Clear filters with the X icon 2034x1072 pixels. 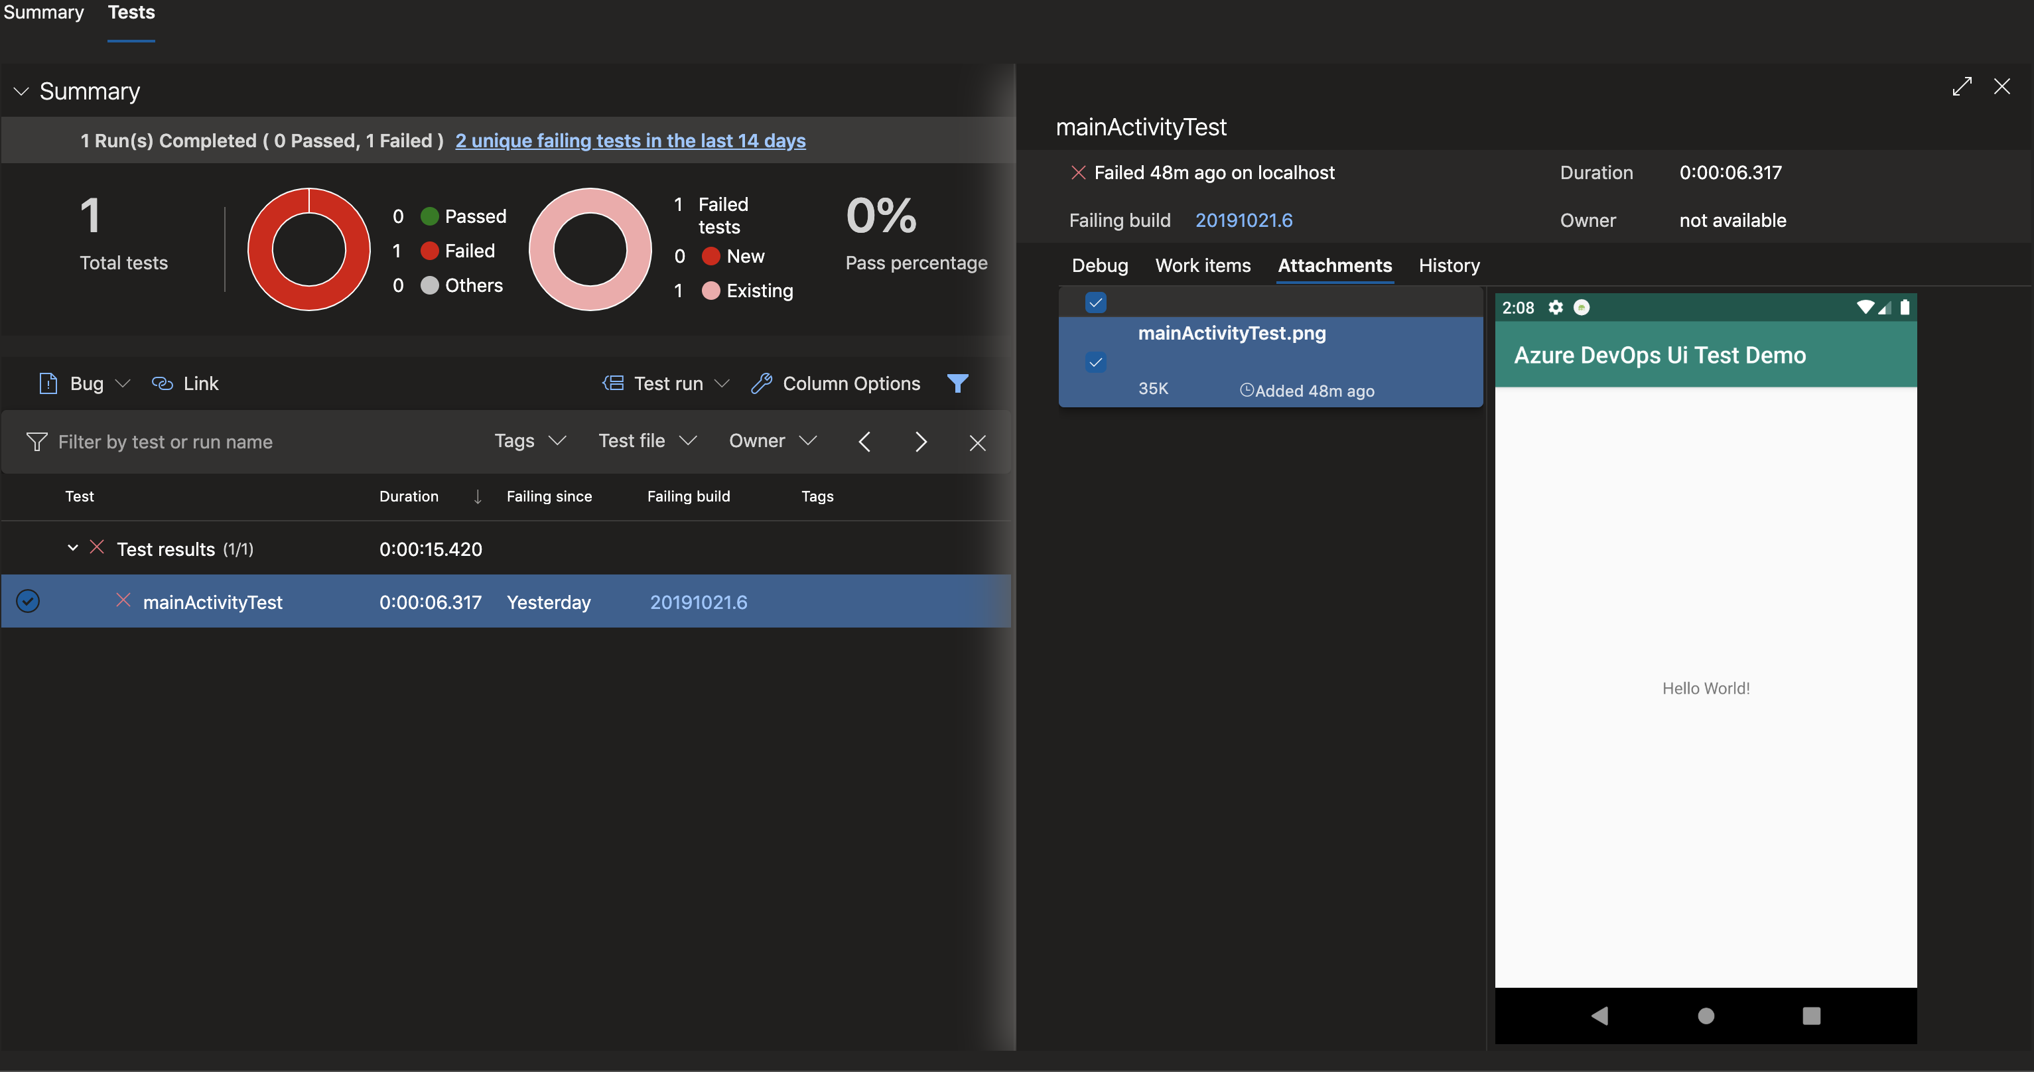977,442
